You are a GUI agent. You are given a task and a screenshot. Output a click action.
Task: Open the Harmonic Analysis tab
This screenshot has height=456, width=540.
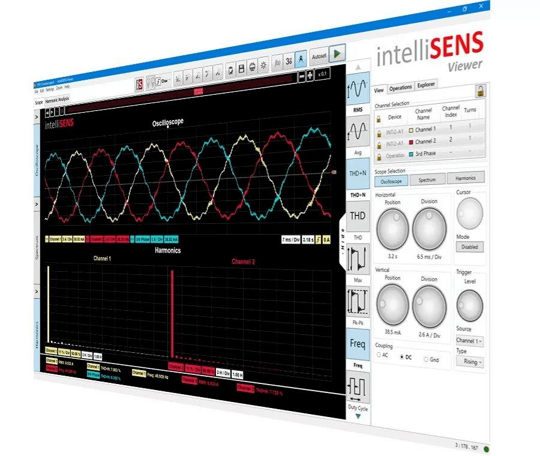58,98
